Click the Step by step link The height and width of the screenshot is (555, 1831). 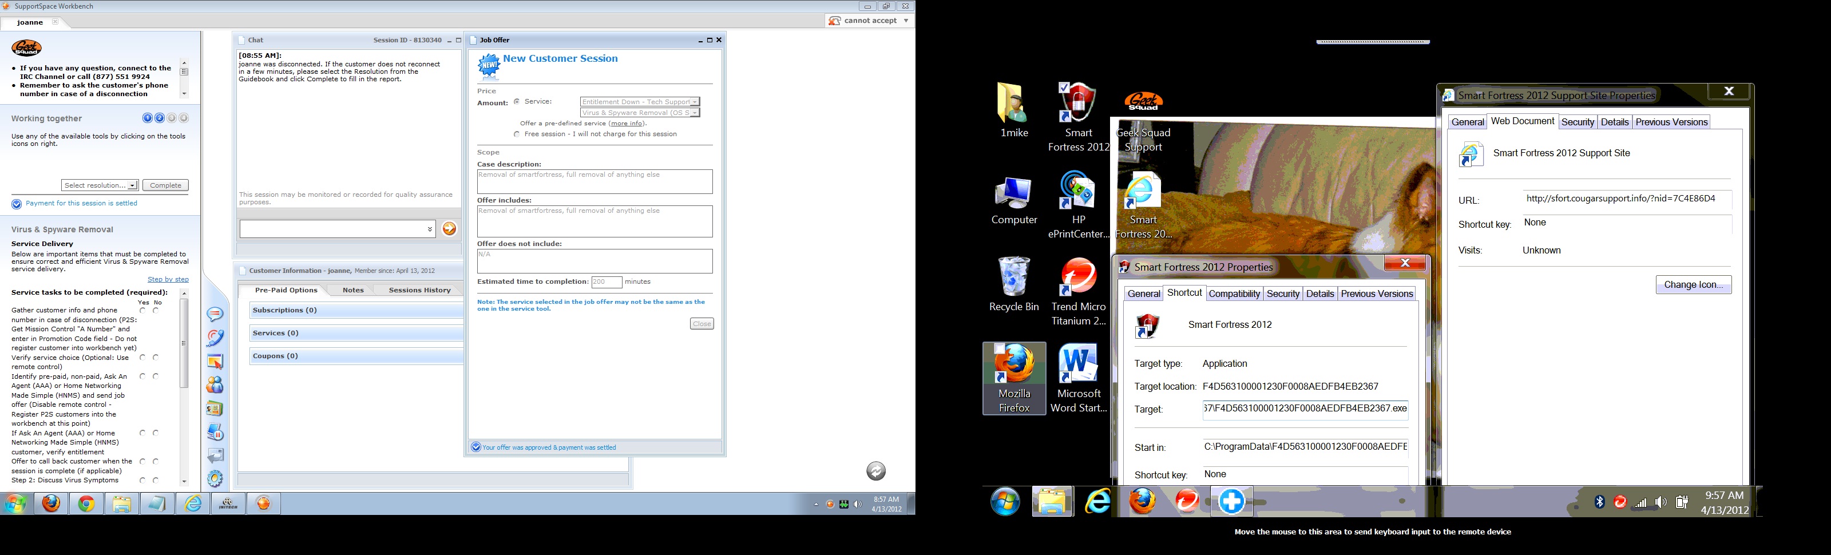pos(168,279)
